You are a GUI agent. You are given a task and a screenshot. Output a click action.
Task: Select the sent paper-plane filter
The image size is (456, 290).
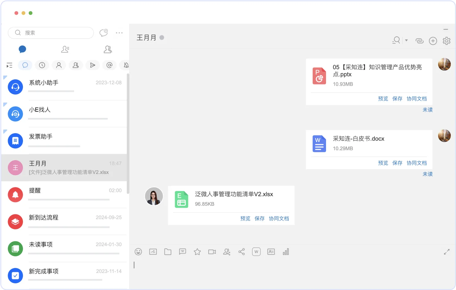(x=93, y=65)
